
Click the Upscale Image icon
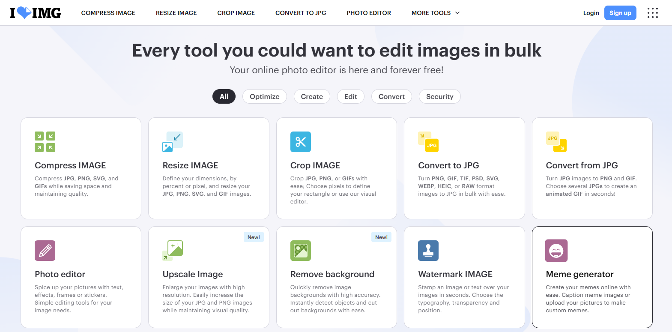click(x=173, y=251)
